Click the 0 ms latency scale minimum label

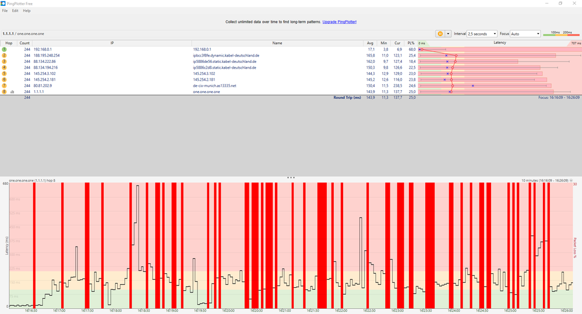[422, 44]
